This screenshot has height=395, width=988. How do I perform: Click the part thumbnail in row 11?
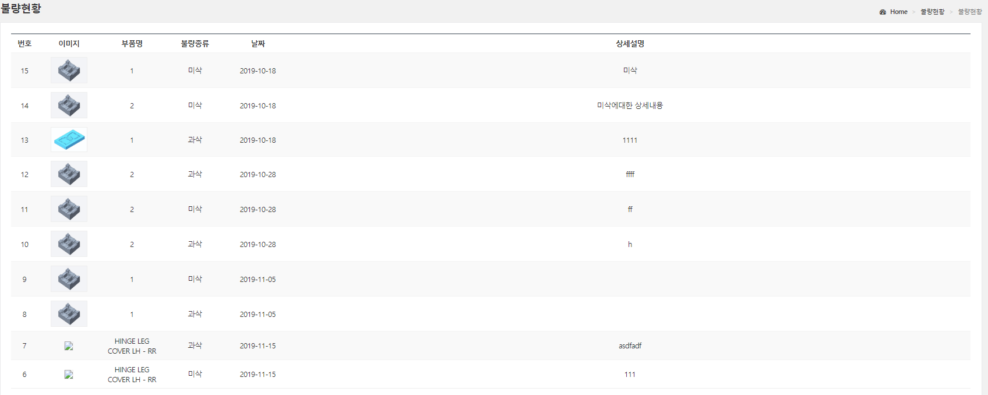click(69, 209)
